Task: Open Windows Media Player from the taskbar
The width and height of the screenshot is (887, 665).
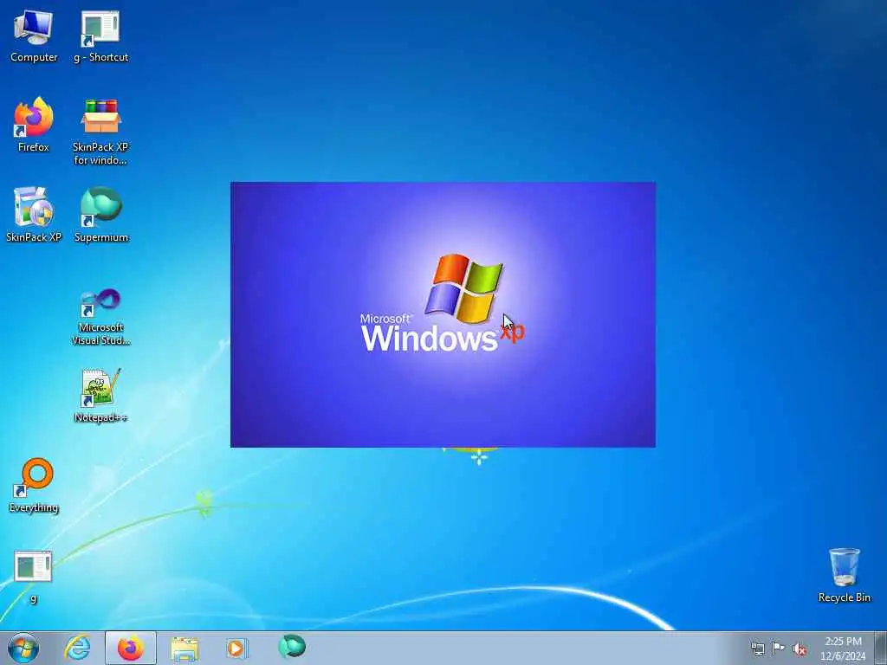Action: coord(236,648)
